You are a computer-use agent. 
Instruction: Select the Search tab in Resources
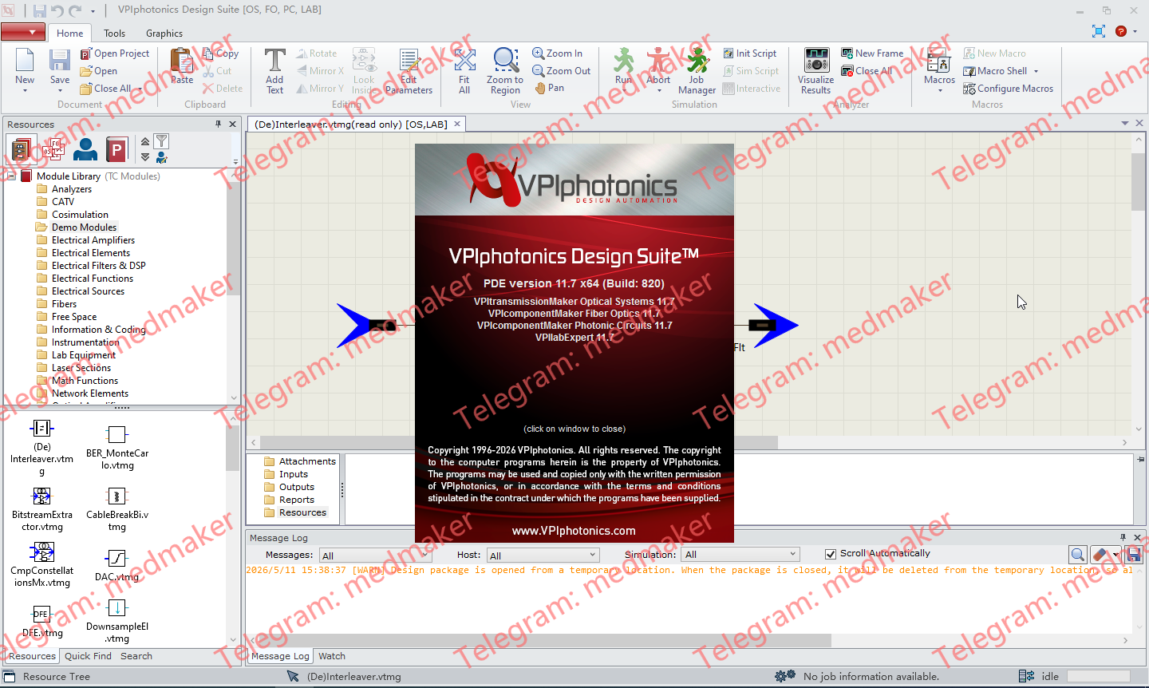(136, 656)
